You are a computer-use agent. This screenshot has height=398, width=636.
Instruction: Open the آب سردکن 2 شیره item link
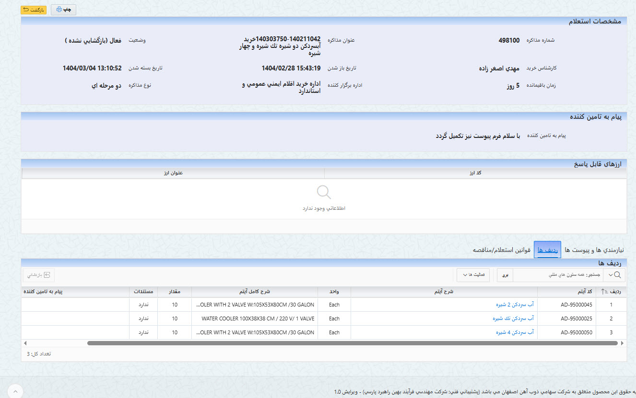515,305
